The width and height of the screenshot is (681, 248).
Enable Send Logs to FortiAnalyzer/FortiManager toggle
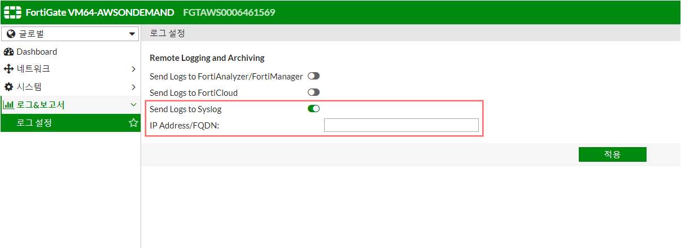tap(313, 76)
